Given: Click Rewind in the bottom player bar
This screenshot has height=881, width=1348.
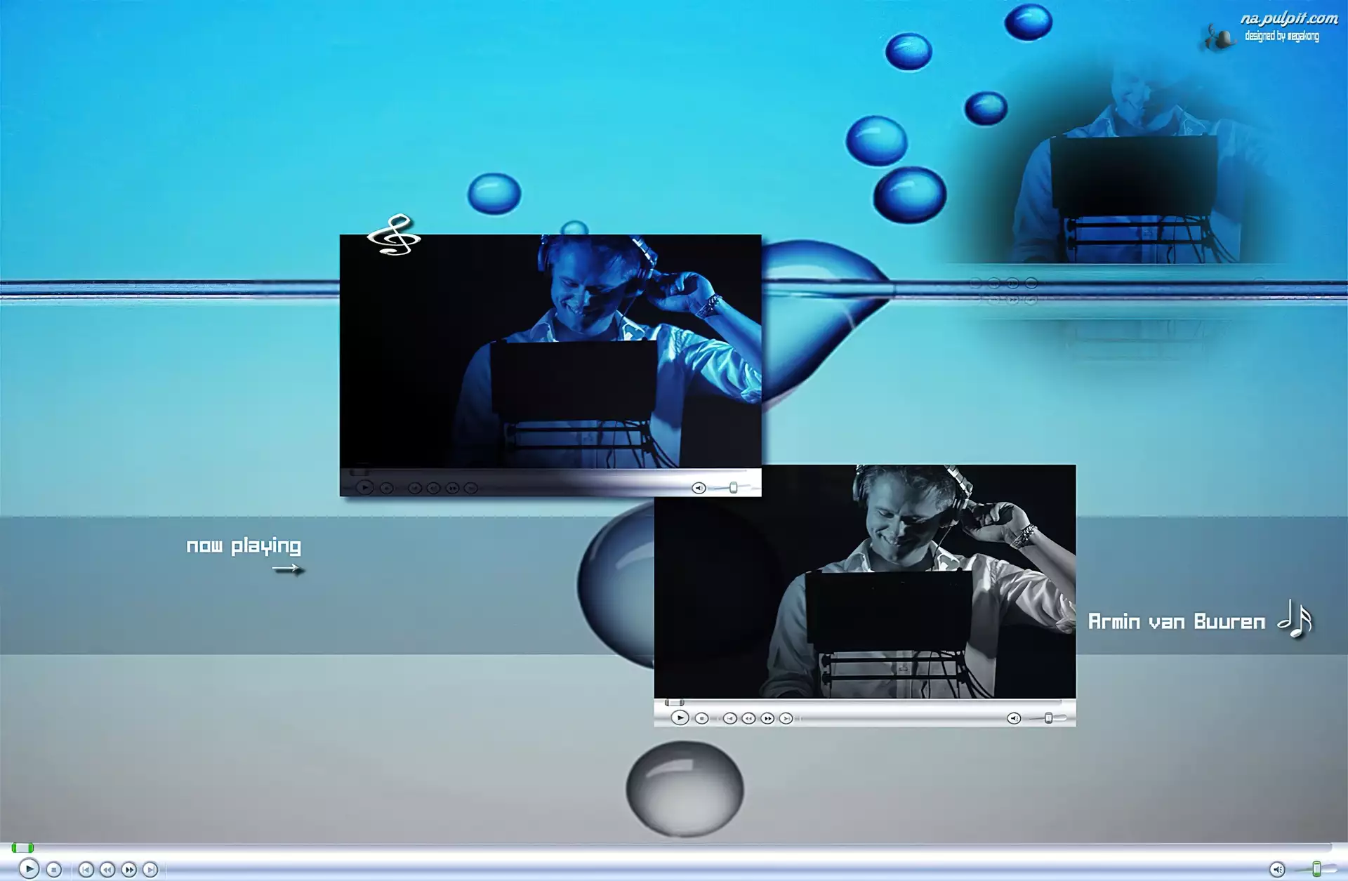Looking at the screenshot, I should (107, 869).
